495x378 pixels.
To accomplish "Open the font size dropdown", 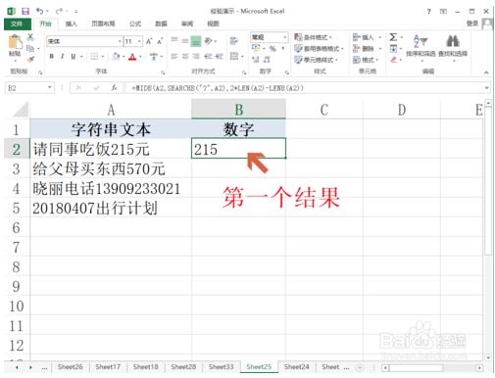I will pyautogui.click(x=139, y=41).
